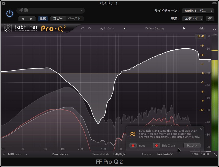Viewport: 219px width, 167px height.
Task: Open Analyzer Pre+Post+SC settings
Action: pyautogui.click(x=165, y=154)
